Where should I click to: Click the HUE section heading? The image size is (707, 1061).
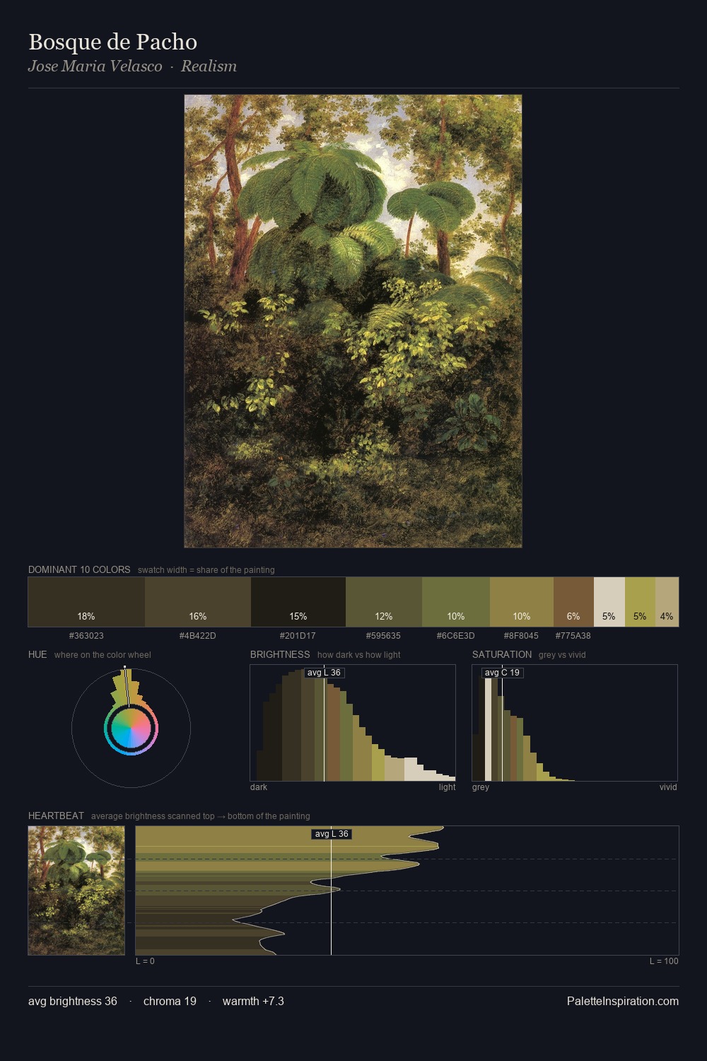click(x=37, y=654)
